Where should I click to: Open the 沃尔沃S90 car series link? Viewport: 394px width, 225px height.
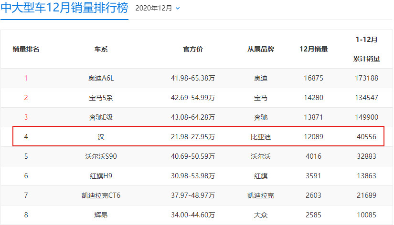coord(101,156)
